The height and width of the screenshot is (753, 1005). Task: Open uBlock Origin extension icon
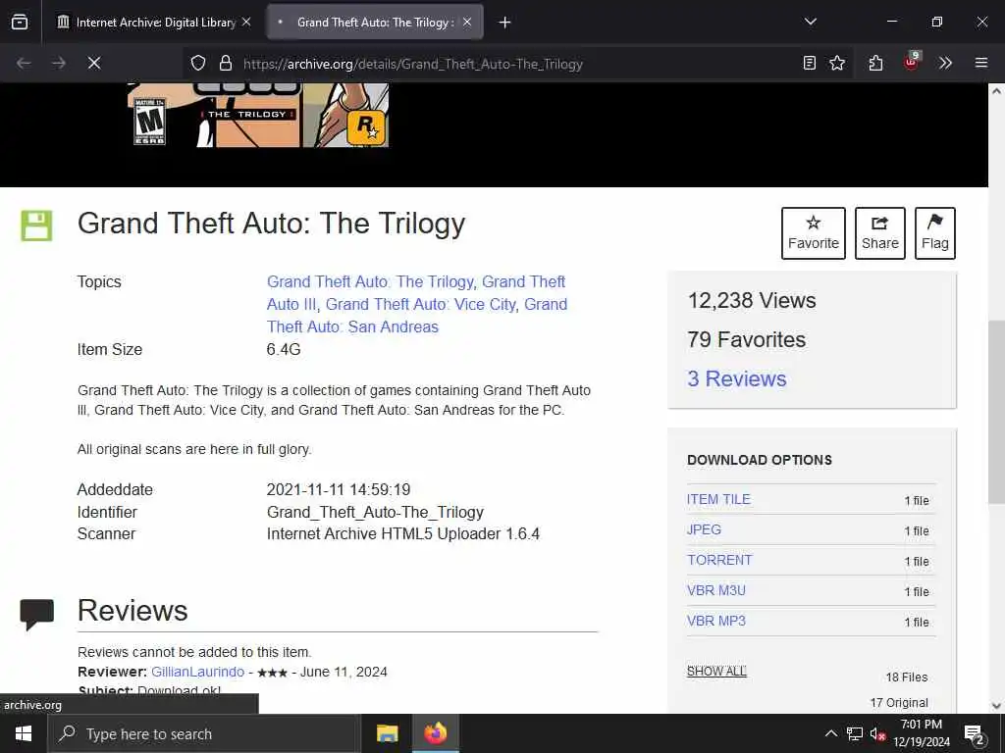click(x=912, y=62)
